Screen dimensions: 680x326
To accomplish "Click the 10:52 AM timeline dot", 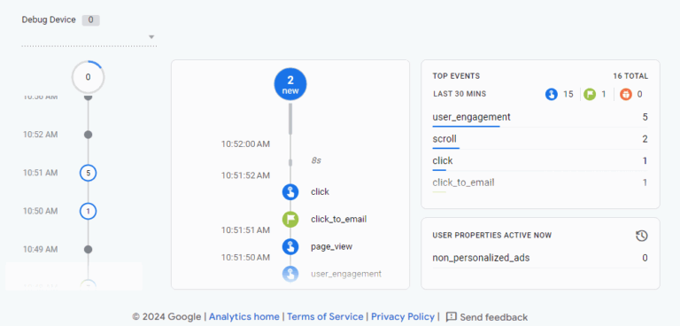I will coord(88,135).
